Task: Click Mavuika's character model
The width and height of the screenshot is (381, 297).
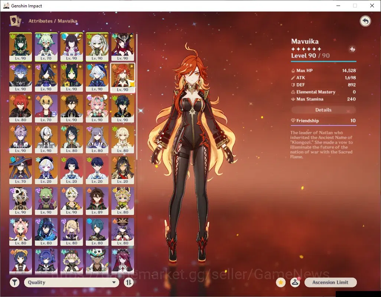Action: pyautogui.click(x=192, y=153)
